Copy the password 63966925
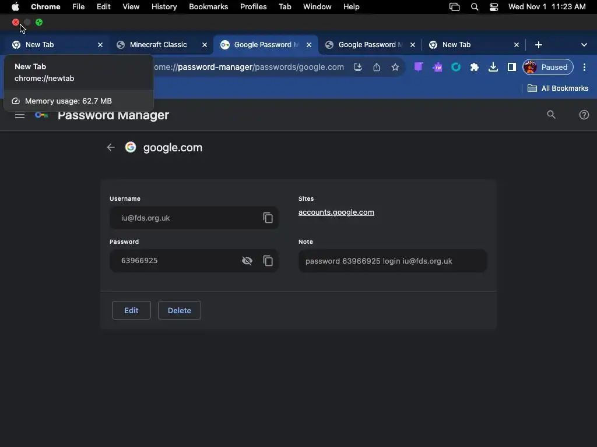The width and height of the screenshot is (597, 447). [268, 261]
